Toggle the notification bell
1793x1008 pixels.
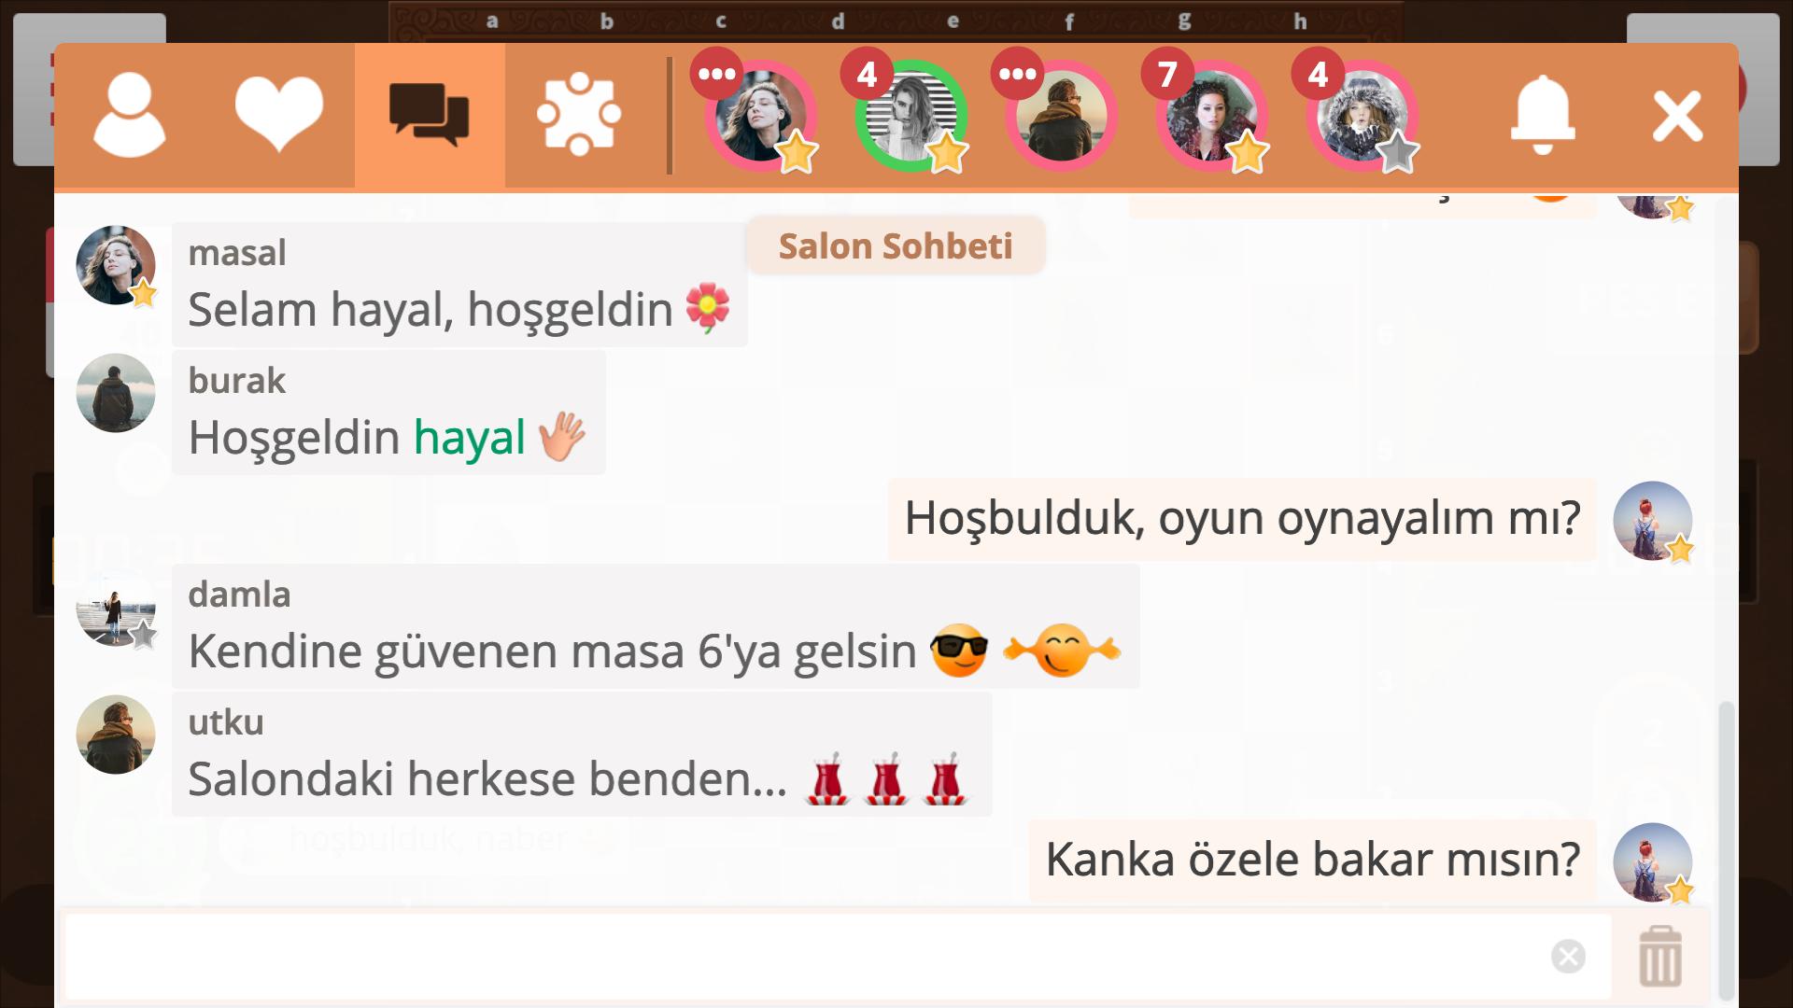tap(1543, 115)
